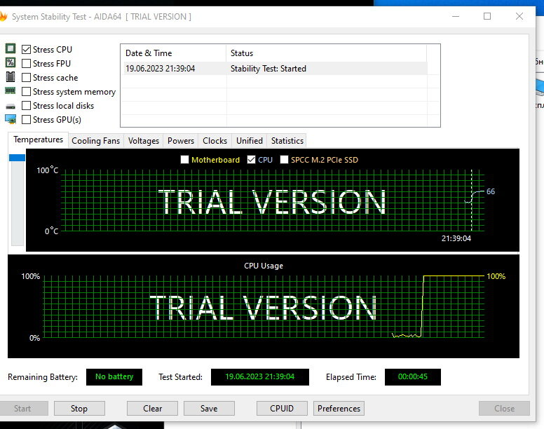
Task: Click the Test Started timestamp field
Action: [x=260, y=377]
